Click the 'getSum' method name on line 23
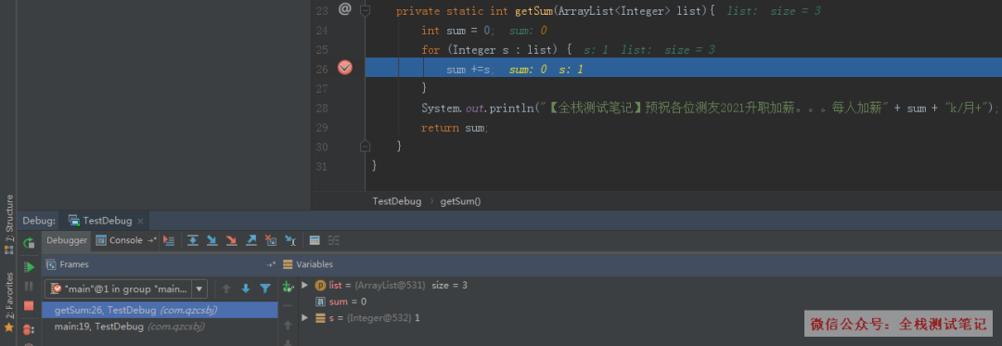The width and height of the screenshot is (1002, 346). pos(534,11)
